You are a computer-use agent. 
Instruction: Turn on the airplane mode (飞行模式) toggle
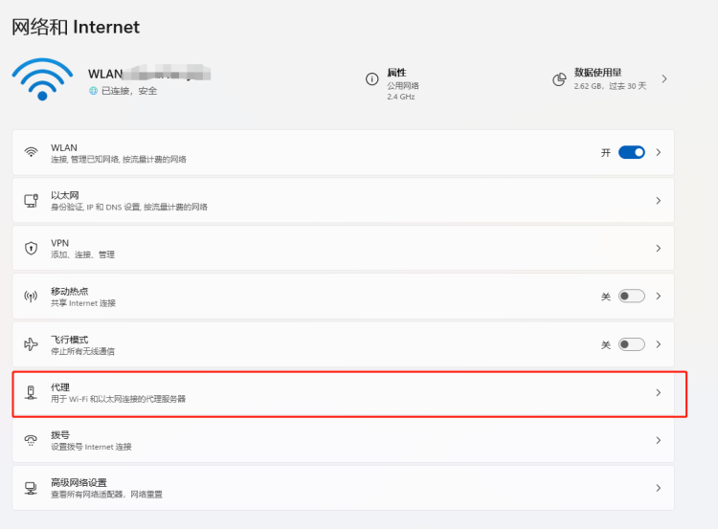pyautogui.click(x=631, y=344)
